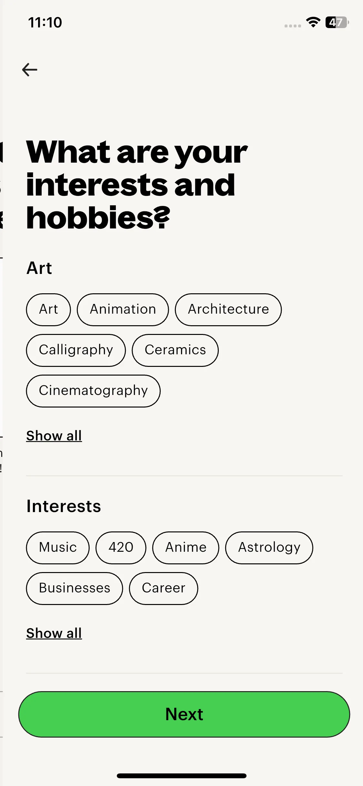Expand Interests section with Show all
Image resolution: width=363 pixels, height=786 pixels.
point(54,633)
